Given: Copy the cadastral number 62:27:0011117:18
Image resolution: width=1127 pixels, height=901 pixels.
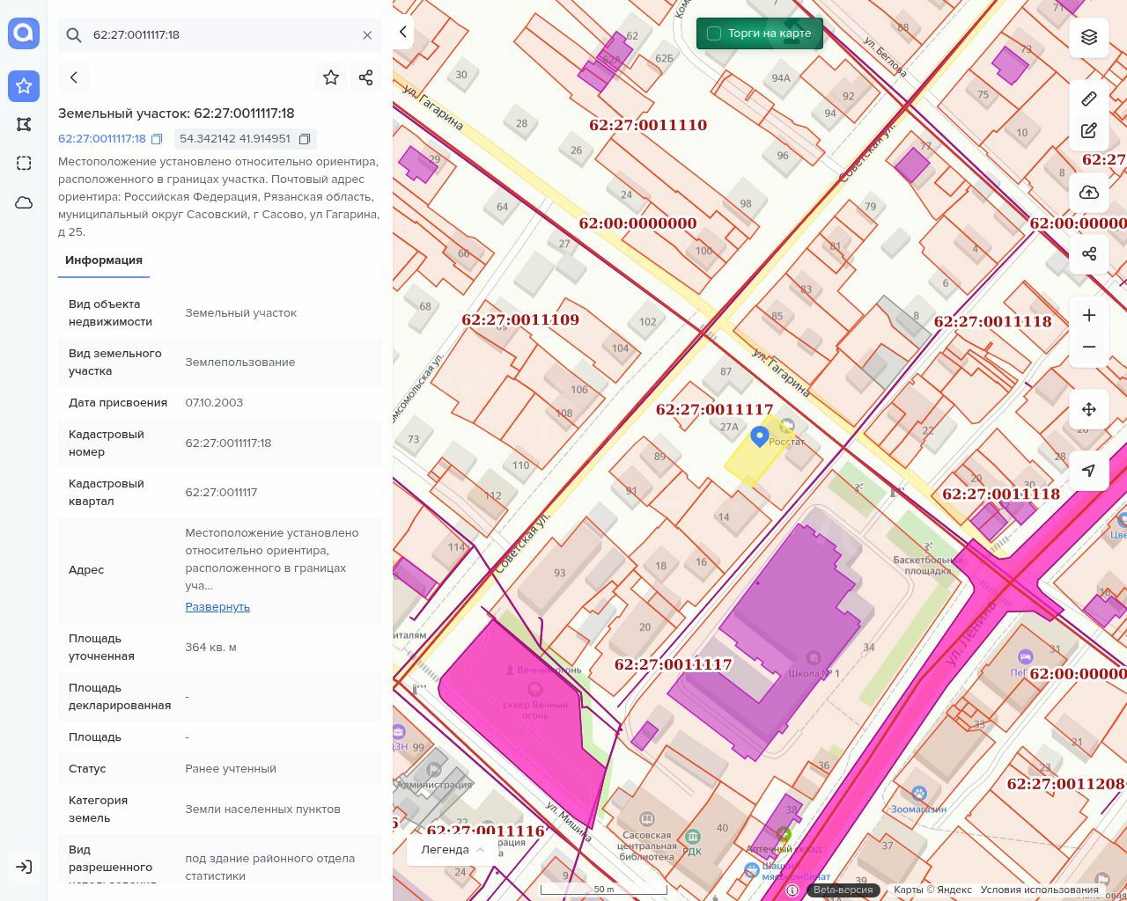Looking at the screenshot, I should [x=157, y=139].
